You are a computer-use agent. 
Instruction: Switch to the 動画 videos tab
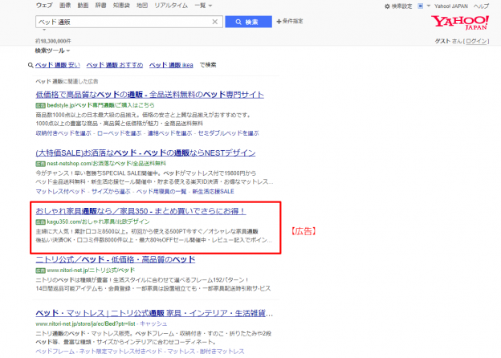(x=83, y=6)
